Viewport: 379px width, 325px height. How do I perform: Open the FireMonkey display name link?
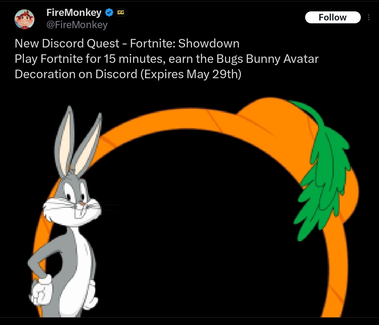pos(74,13)
